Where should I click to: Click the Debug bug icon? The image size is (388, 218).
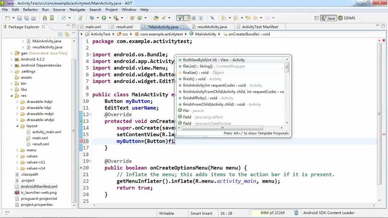point(92,18)
